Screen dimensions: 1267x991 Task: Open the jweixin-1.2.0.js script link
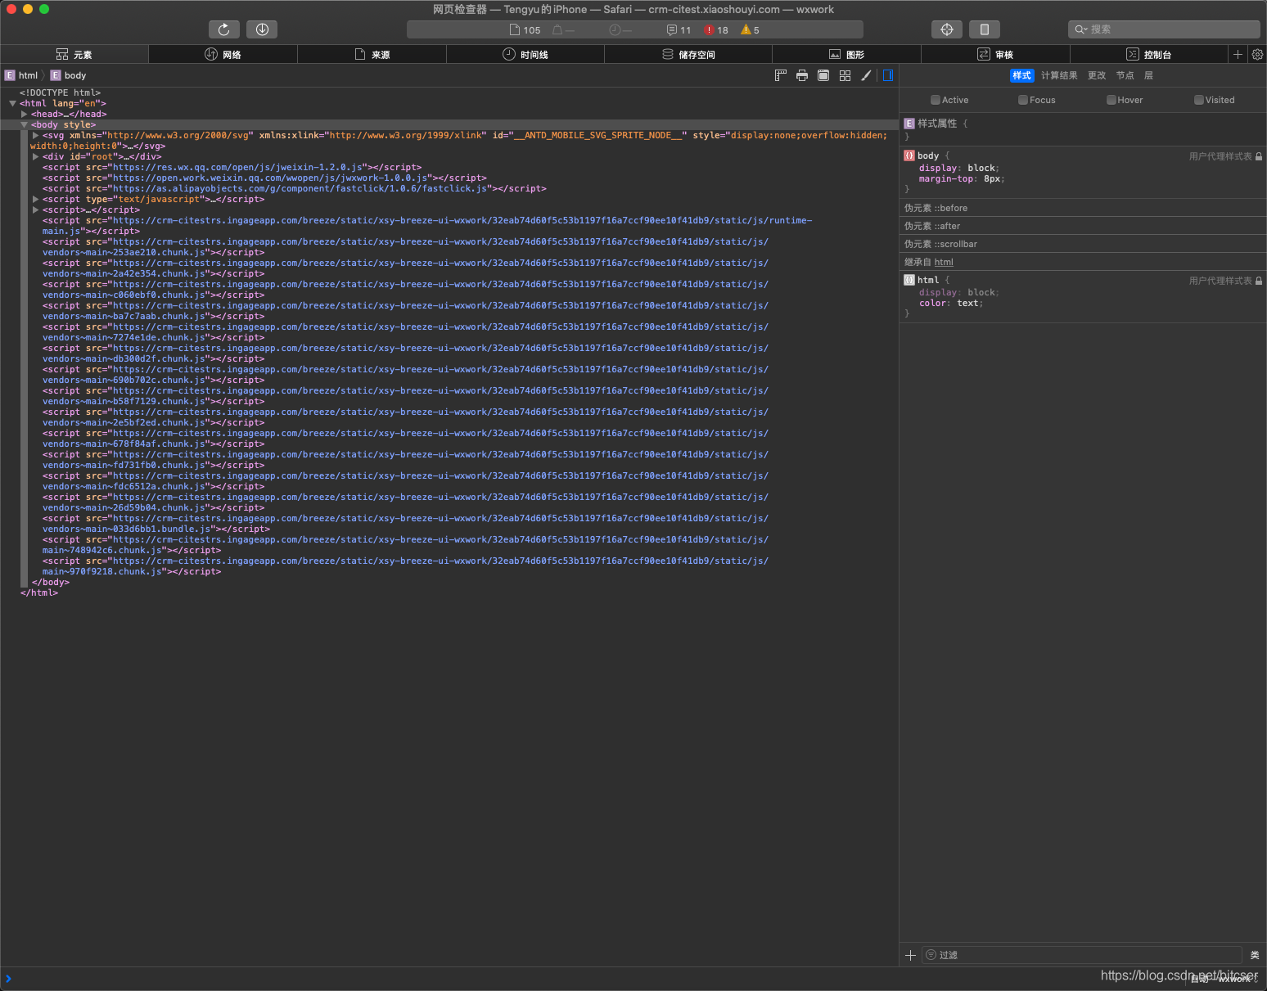coord(238,168)
